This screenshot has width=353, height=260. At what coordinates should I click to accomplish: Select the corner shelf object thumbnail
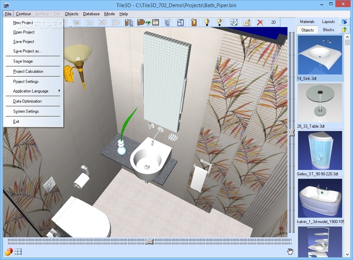[x=320, y=242]
